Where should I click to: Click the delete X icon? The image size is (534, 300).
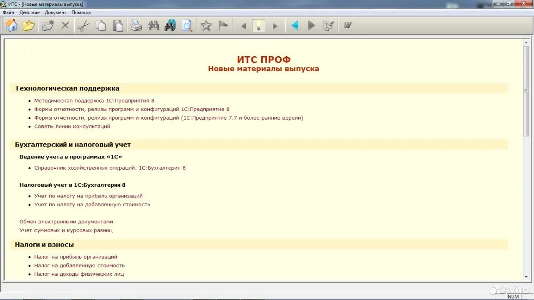click(65, 26)
